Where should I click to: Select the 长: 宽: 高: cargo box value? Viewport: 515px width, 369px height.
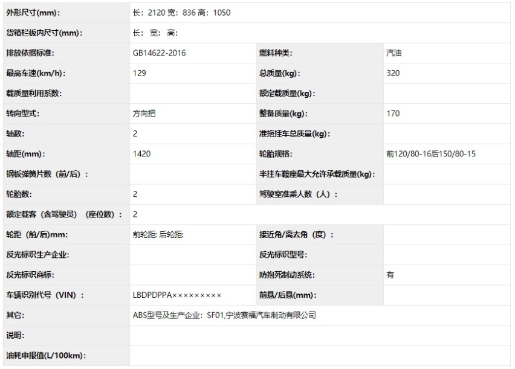pyautogui.click(x=155, y=33)
